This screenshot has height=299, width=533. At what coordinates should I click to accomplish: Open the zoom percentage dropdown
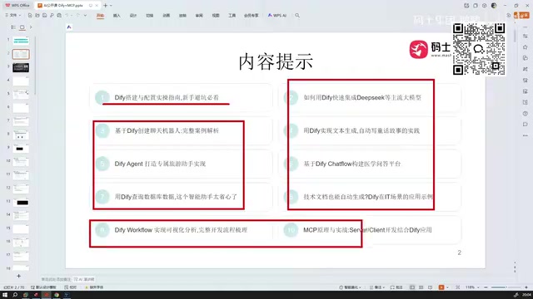pyautogui.click(x=472, y=287)
